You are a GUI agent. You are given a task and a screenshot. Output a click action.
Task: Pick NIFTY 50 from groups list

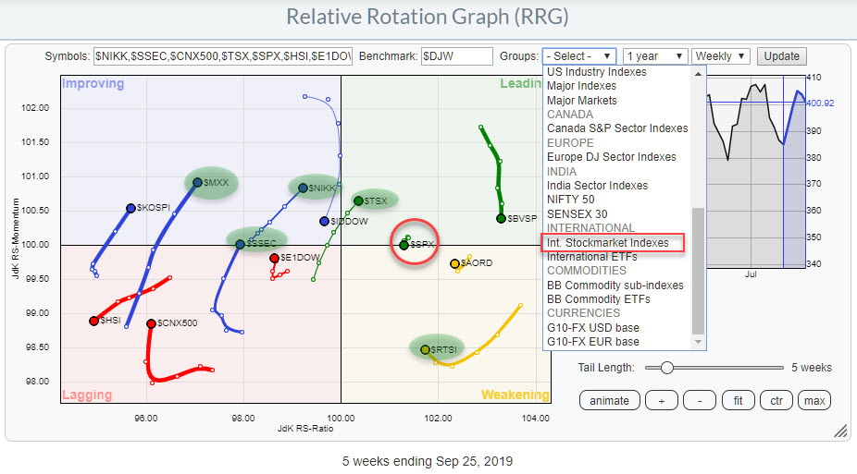(572, 200)
